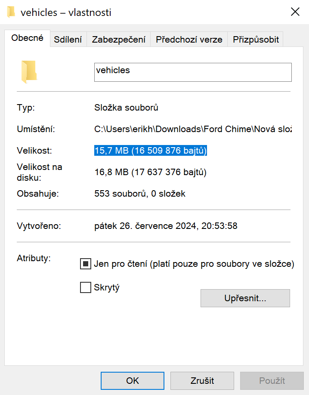
Task: Confirm with the OK button
Action: click(x=133, y=381)
